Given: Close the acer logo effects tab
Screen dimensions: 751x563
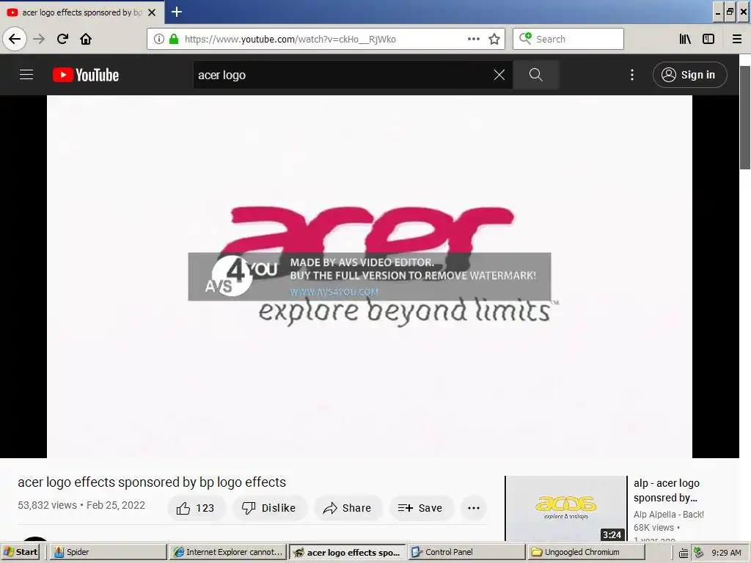Looking at the screenshot, I should (152, 12).
